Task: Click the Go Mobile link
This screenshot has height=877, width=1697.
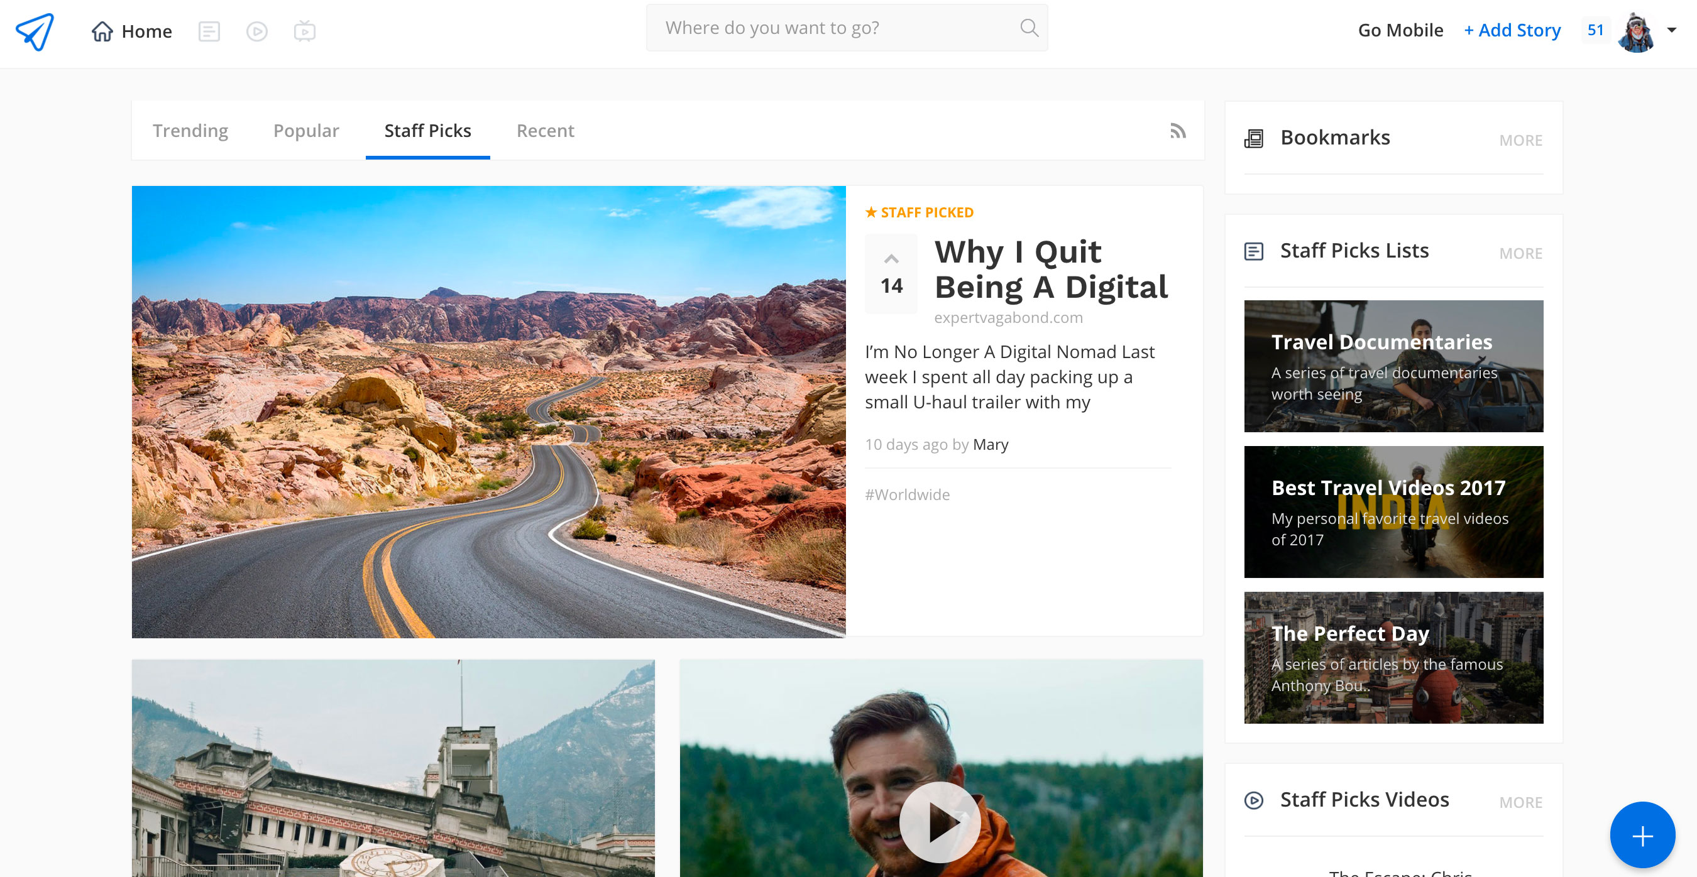Action: click(1400, 30)
